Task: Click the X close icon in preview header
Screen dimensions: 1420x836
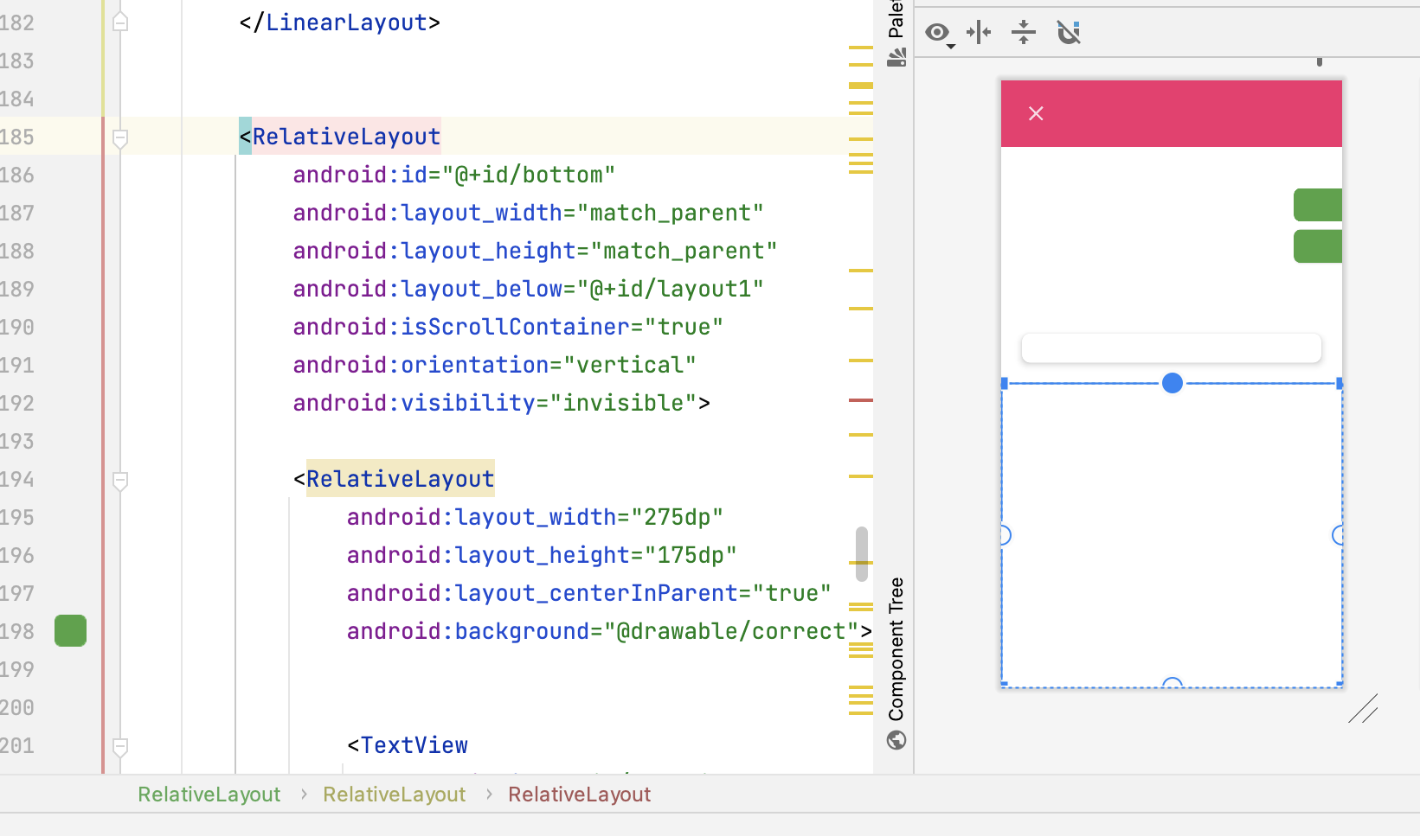Action: (1036, 113)
